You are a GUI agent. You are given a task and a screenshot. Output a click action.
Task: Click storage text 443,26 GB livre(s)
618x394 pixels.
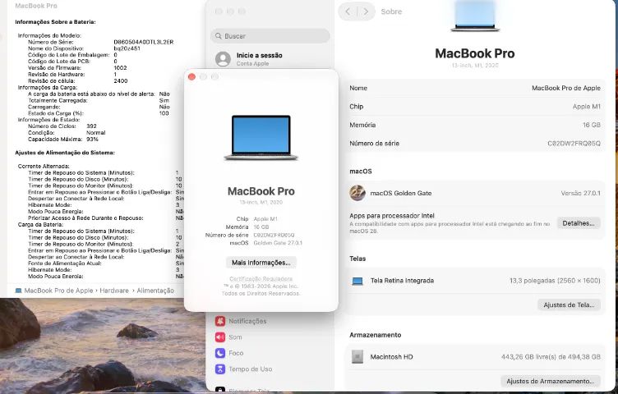(x=551, y=357)
